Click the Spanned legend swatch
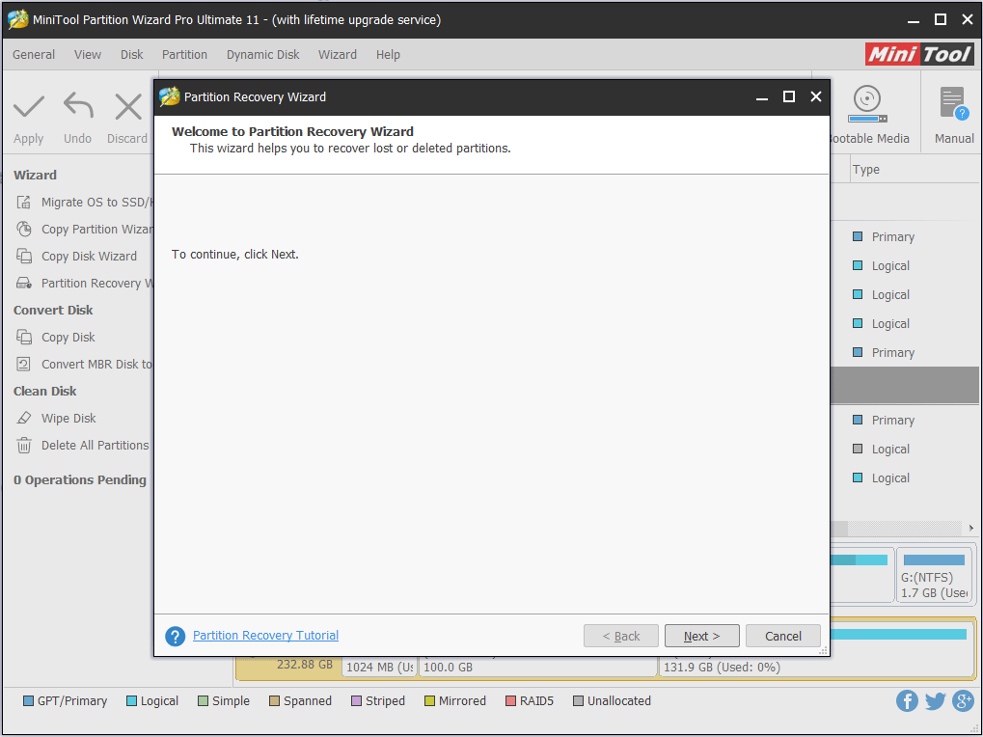 click(x=274, y=700)
